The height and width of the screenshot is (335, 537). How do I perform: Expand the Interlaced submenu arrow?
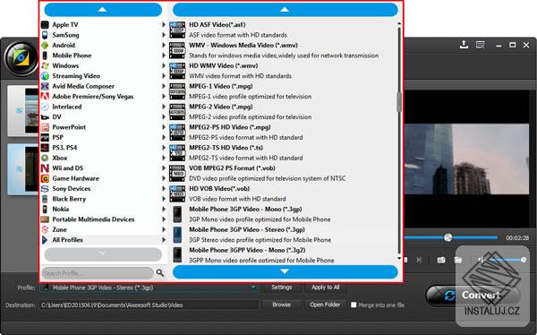pyautogui.click(x=164, y=107)
